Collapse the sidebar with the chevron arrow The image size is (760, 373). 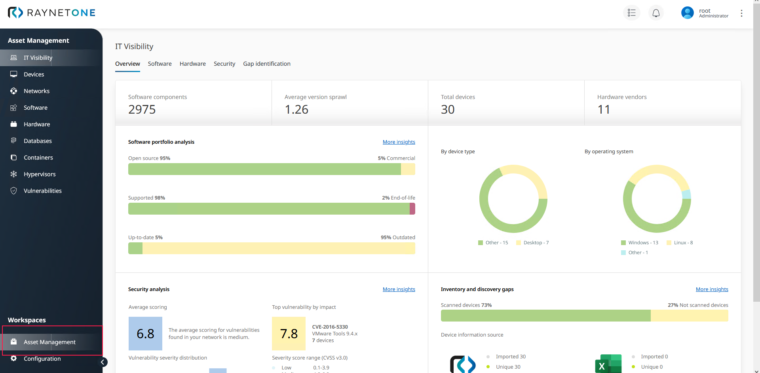(103, 362)
